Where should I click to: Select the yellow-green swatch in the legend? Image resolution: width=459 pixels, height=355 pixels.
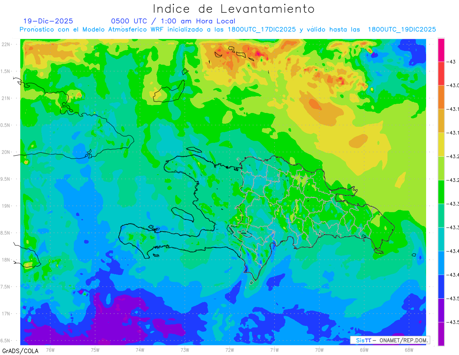coord(441,168)
